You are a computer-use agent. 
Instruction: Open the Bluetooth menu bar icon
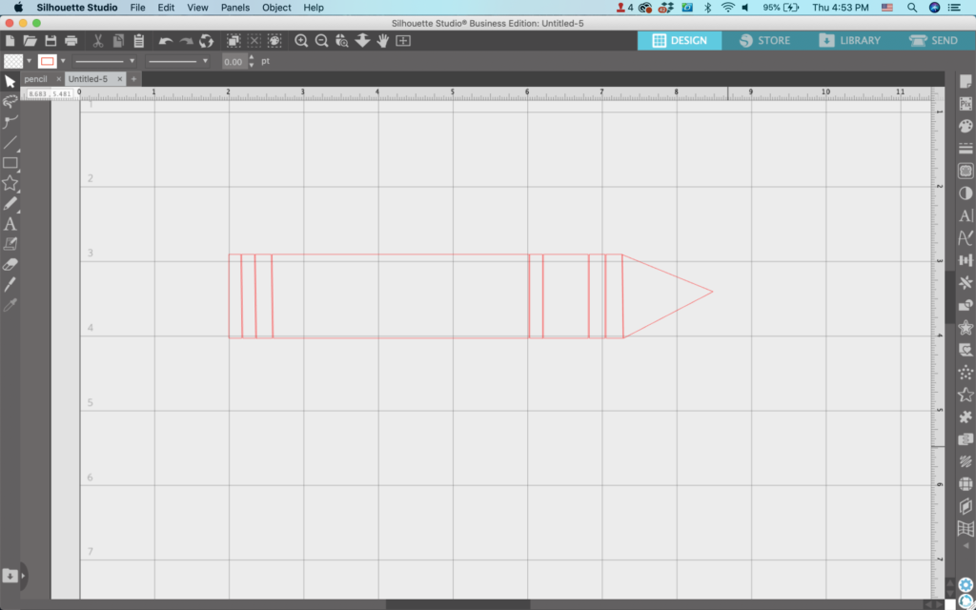pyautogui.click(x=708, y=8)
